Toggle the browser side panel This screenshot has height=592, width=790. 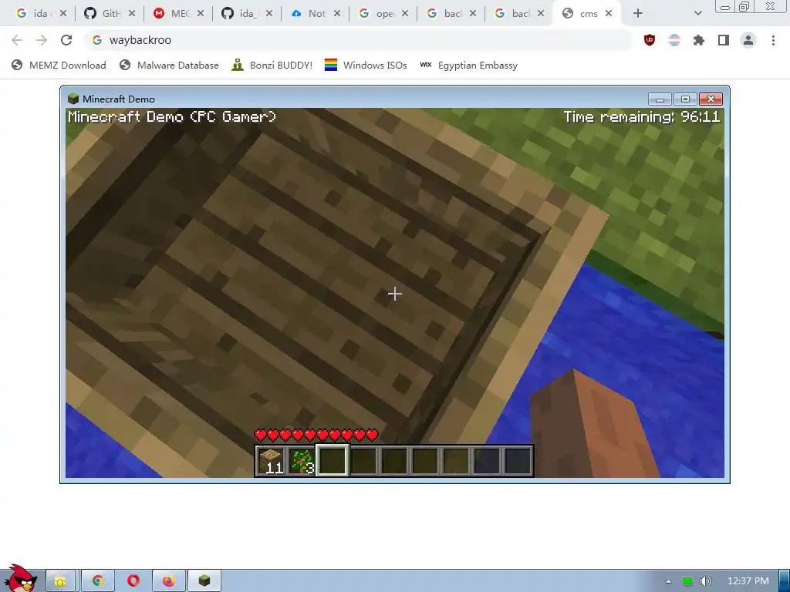tap(724, 40)
